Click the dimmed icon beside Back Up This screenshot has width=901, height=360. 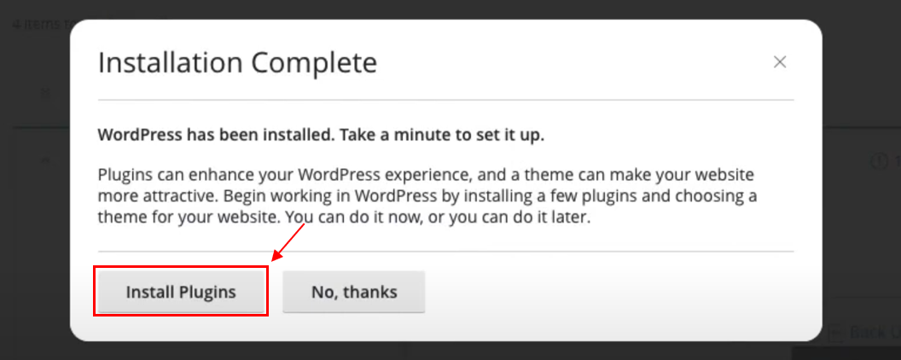pyautogui.click(x=835, y=332)
